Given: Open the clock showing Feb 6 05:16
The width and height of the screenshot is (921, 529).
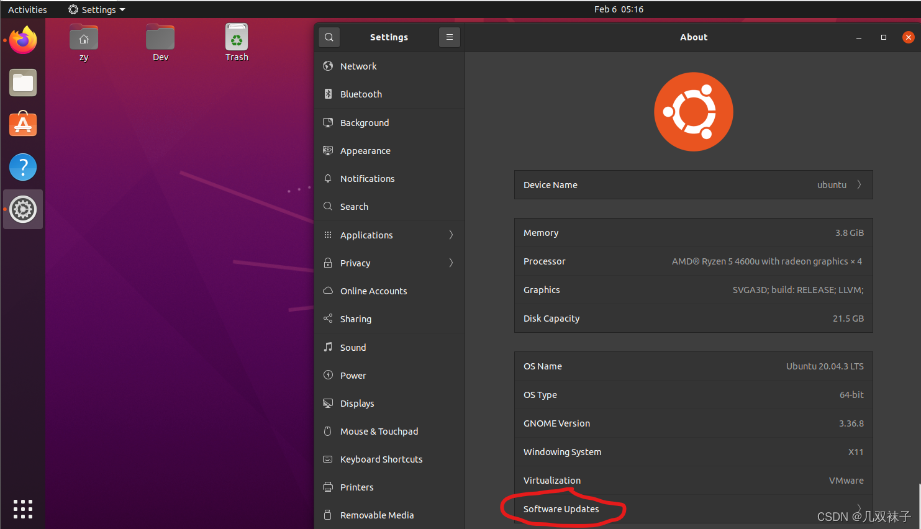Looking at the screenshot, I should 619,9.
